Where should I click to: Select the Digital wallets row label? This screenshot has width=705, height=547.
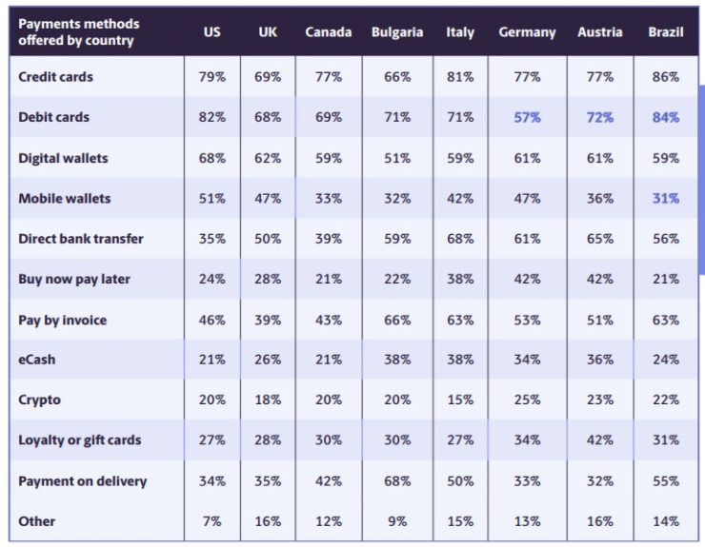(x=63, y=158)
